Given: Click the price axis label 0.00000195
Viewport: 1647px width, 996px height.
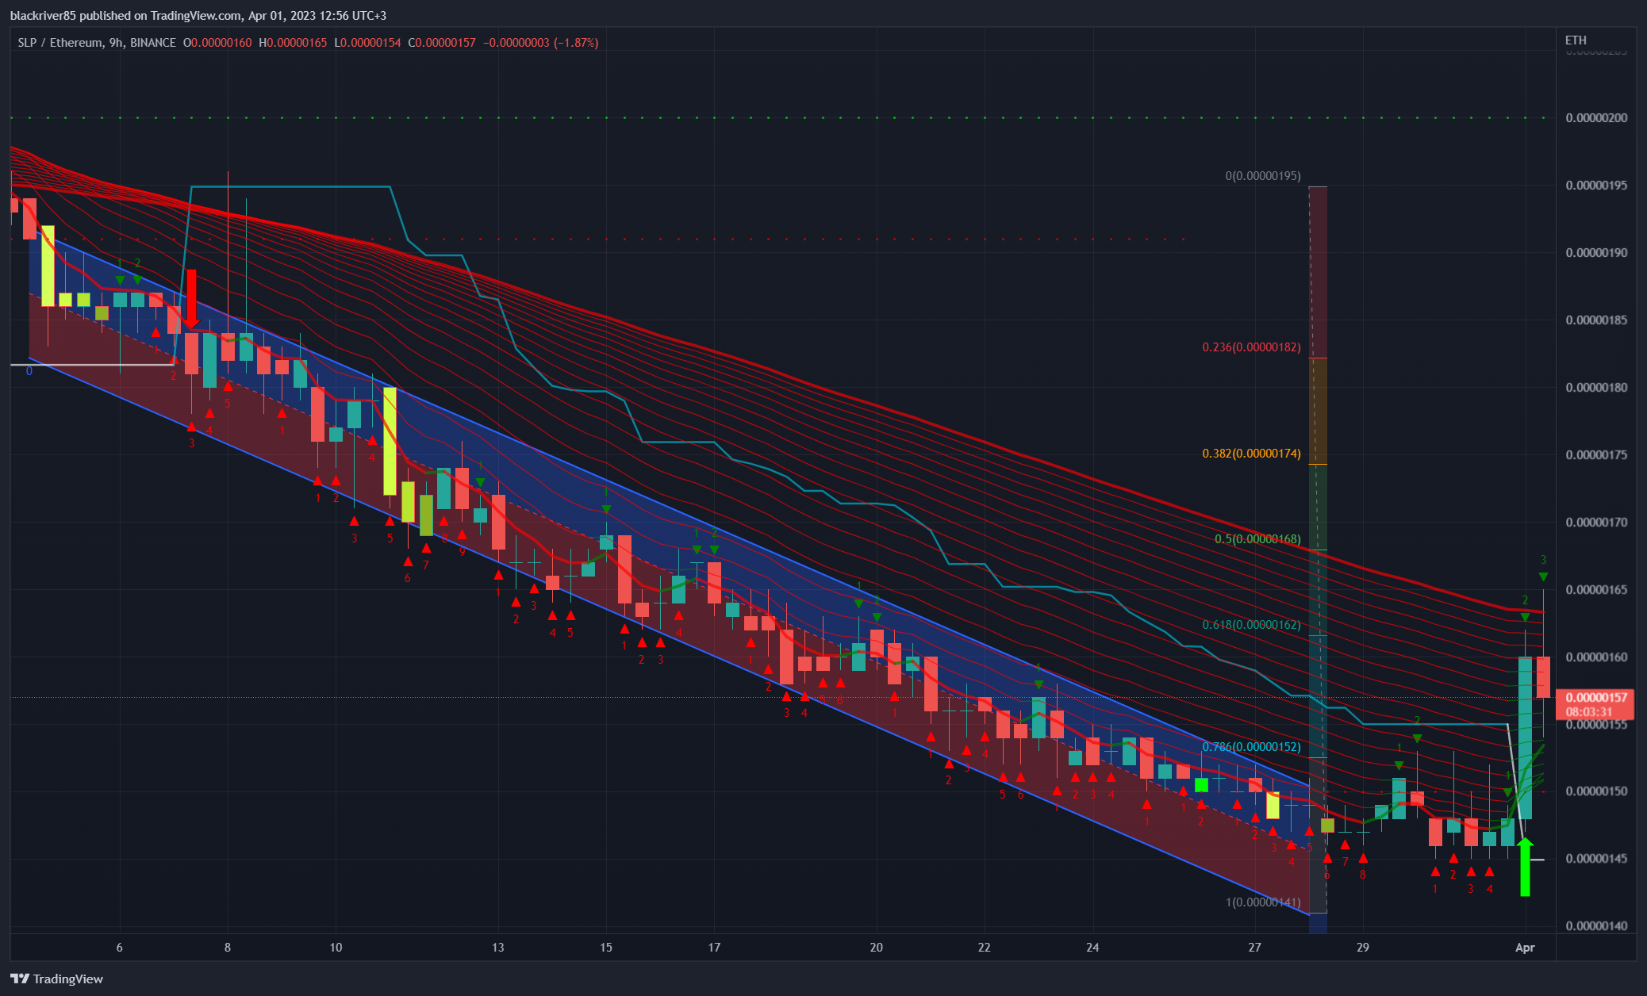Looking at the screenshot, I should click(x=1596, y=186).
